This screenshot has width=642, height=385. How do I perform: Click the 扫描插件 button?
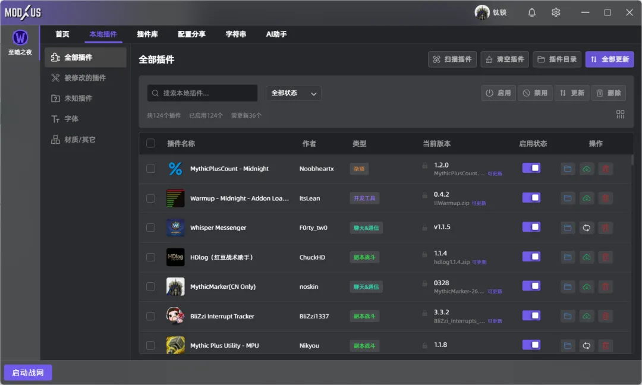(x=452, y=59)
